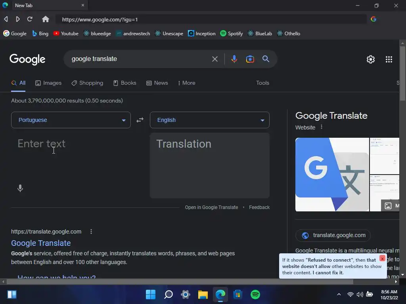Viewport: 406px width, 304px height.
Task: Expand the More search filters menu
Action: (187, 83)
